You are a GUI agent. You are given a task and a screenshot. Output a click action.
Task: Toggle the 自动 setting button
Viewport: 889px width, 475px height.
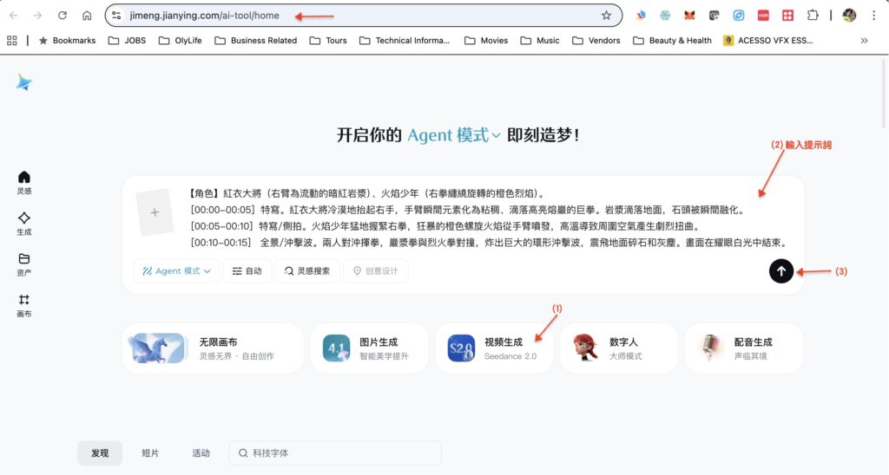(247, 271)
